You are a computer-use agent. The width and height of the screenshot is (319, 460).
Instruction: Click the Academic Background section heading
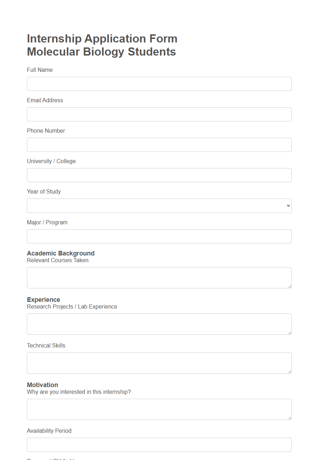tap(61, 253)
